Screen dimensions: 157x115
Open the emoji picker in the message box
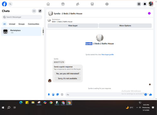pyautogui.click(x=145, y=94)
